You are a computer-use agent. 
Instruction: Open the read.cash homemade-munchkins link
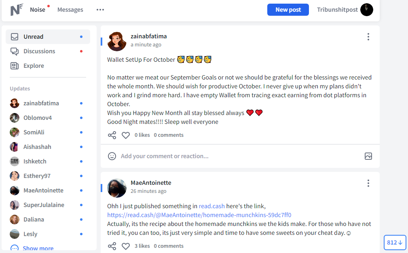(199, 215)
